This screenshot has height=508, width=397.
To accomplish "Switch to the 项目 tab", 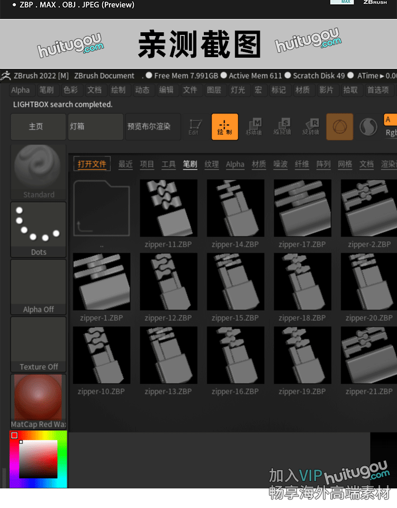I will [x=147, y=164].
